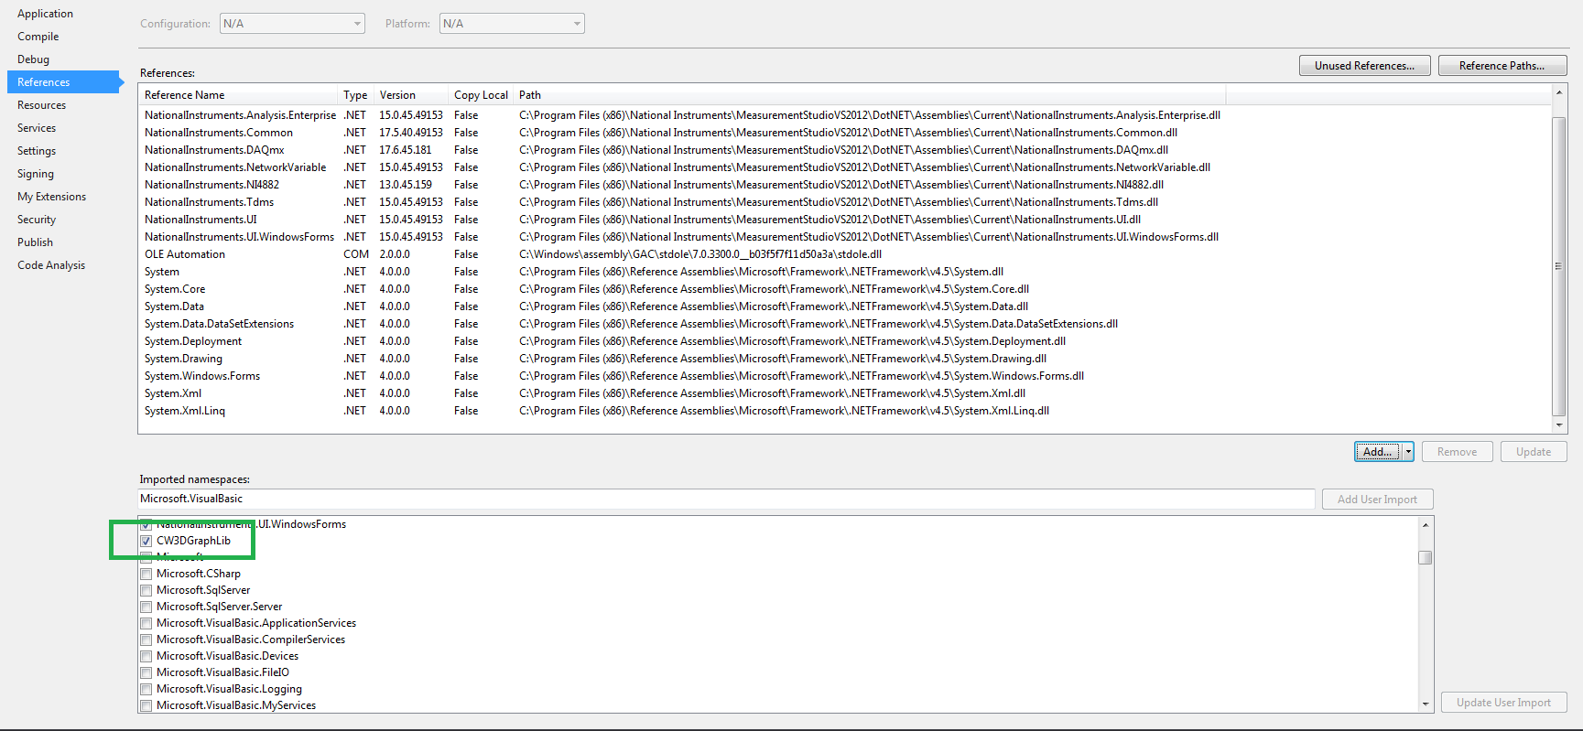Sort by Copy Local column header
The height and width of the screenshot is (731, 1583).
click(482, 95)
